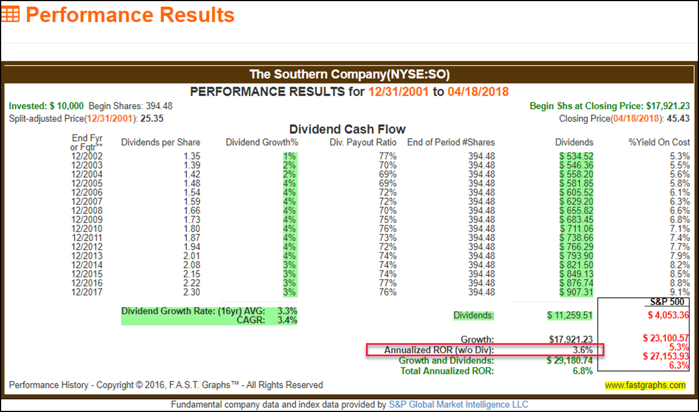Select the Annualized ROR (w/o Div) 3.6% value
Screen dimensions: 699x412
pyautogui.click(x=582, y=350)
